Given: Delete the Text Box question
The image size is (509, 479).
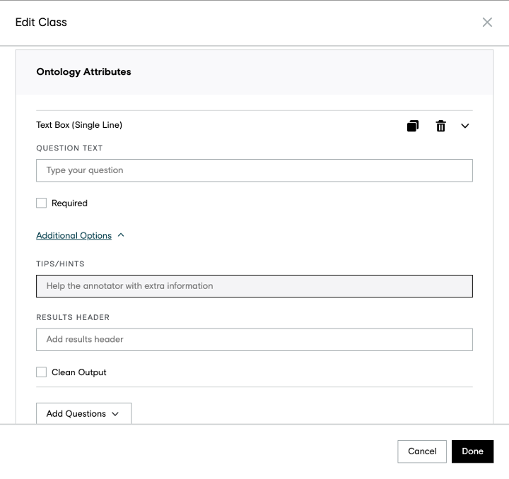Looking at the screenshot, I should 440,126.
